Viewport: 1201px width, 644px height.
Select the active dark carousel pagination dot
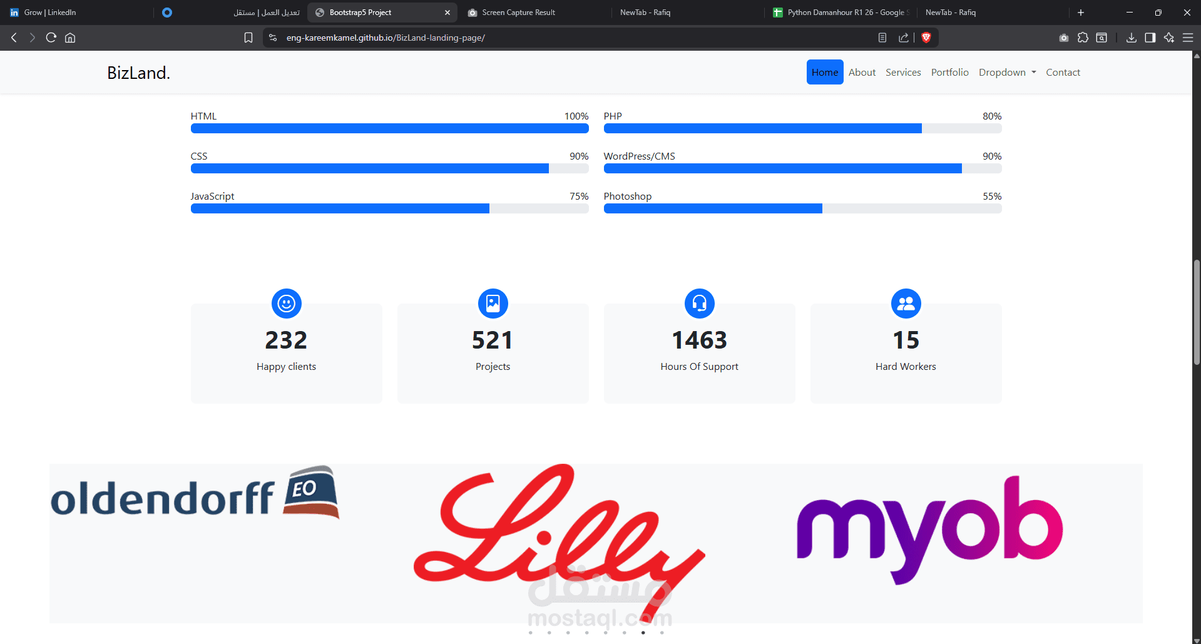(x=643, y=633)
